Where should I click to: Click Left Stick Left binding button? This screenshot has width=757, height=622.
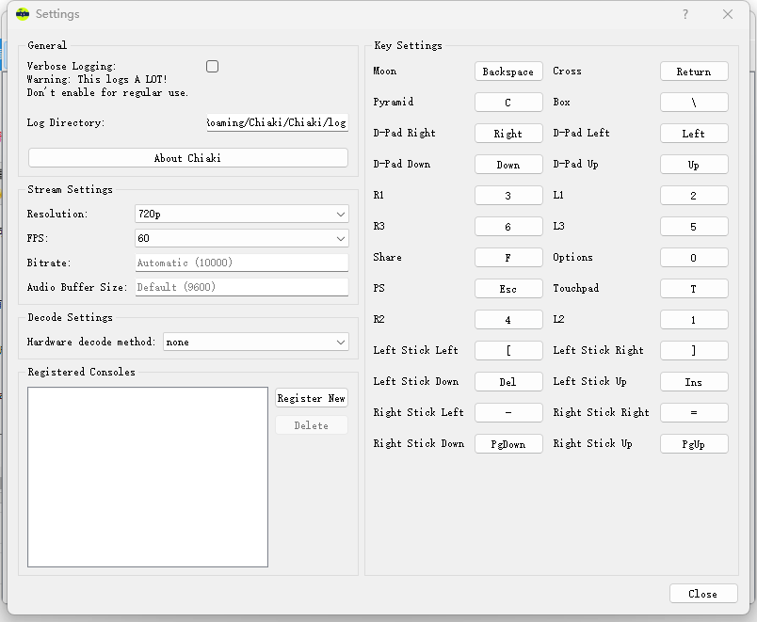coord(508,351)
